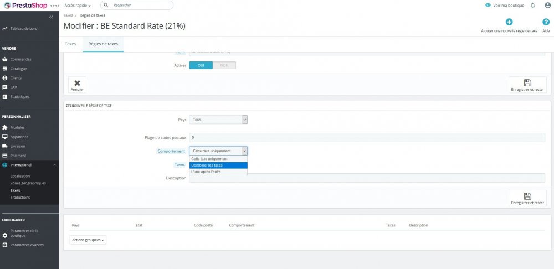The height and width of the screenshot is (269, 554).
Task: Click the Statistiques chart icon
Action: coord(5,97)
